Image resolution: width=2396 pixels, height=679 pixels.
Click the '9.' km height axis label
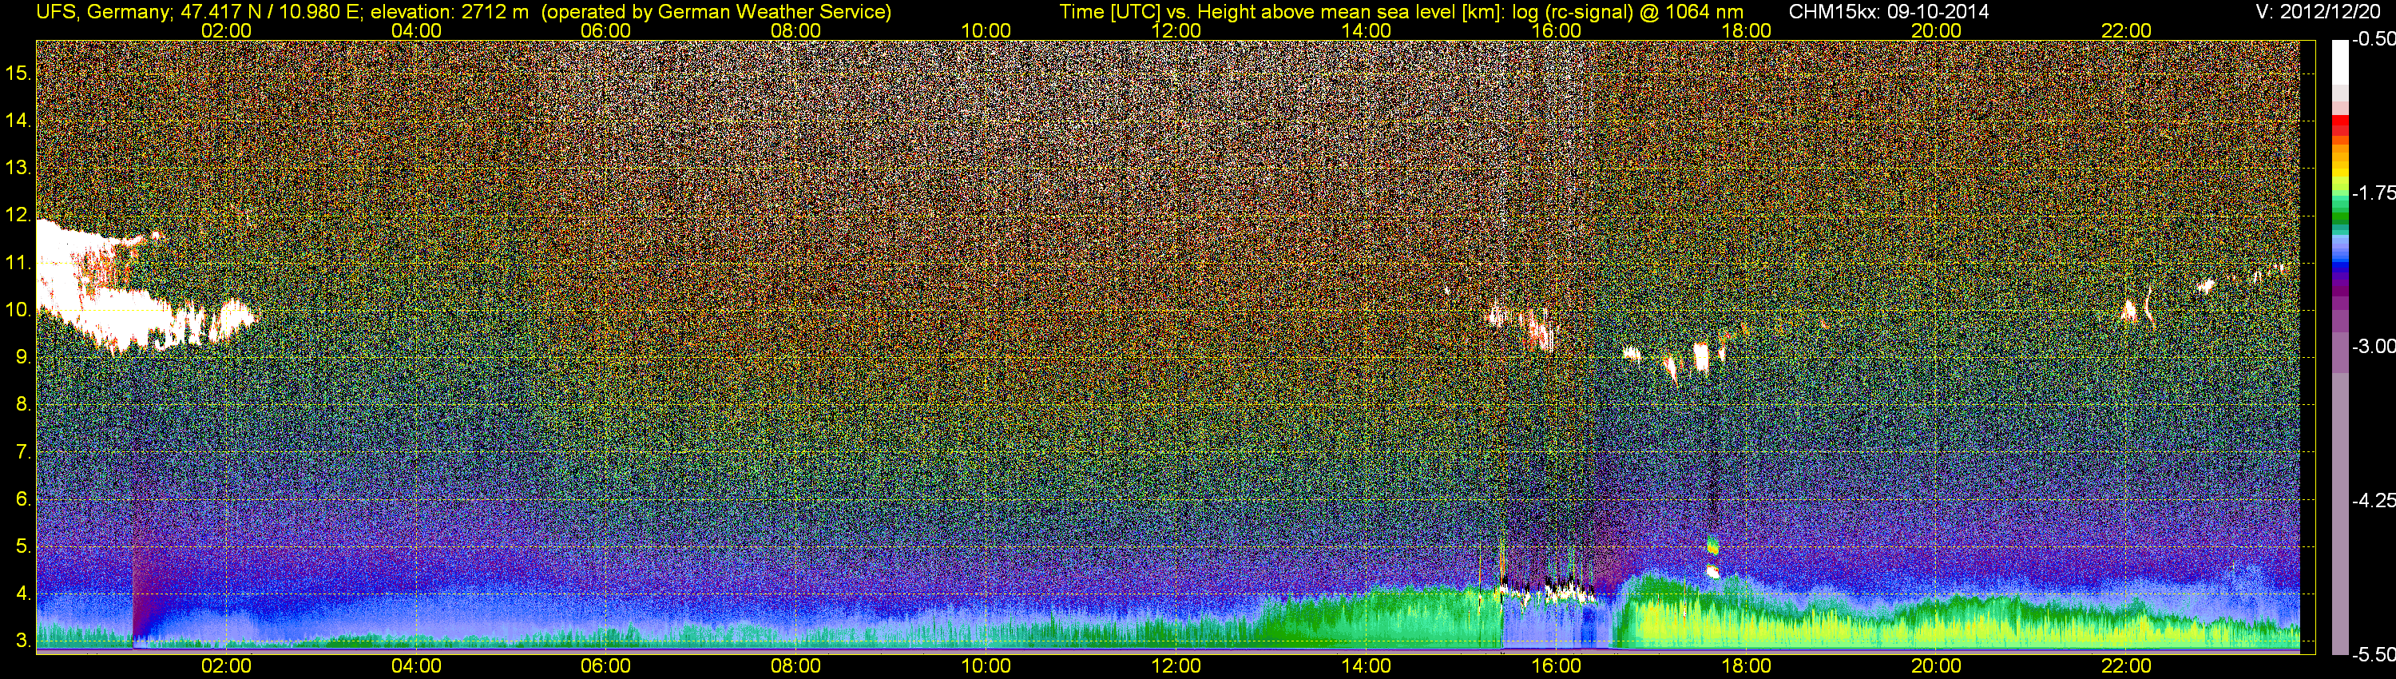[23, 358]
